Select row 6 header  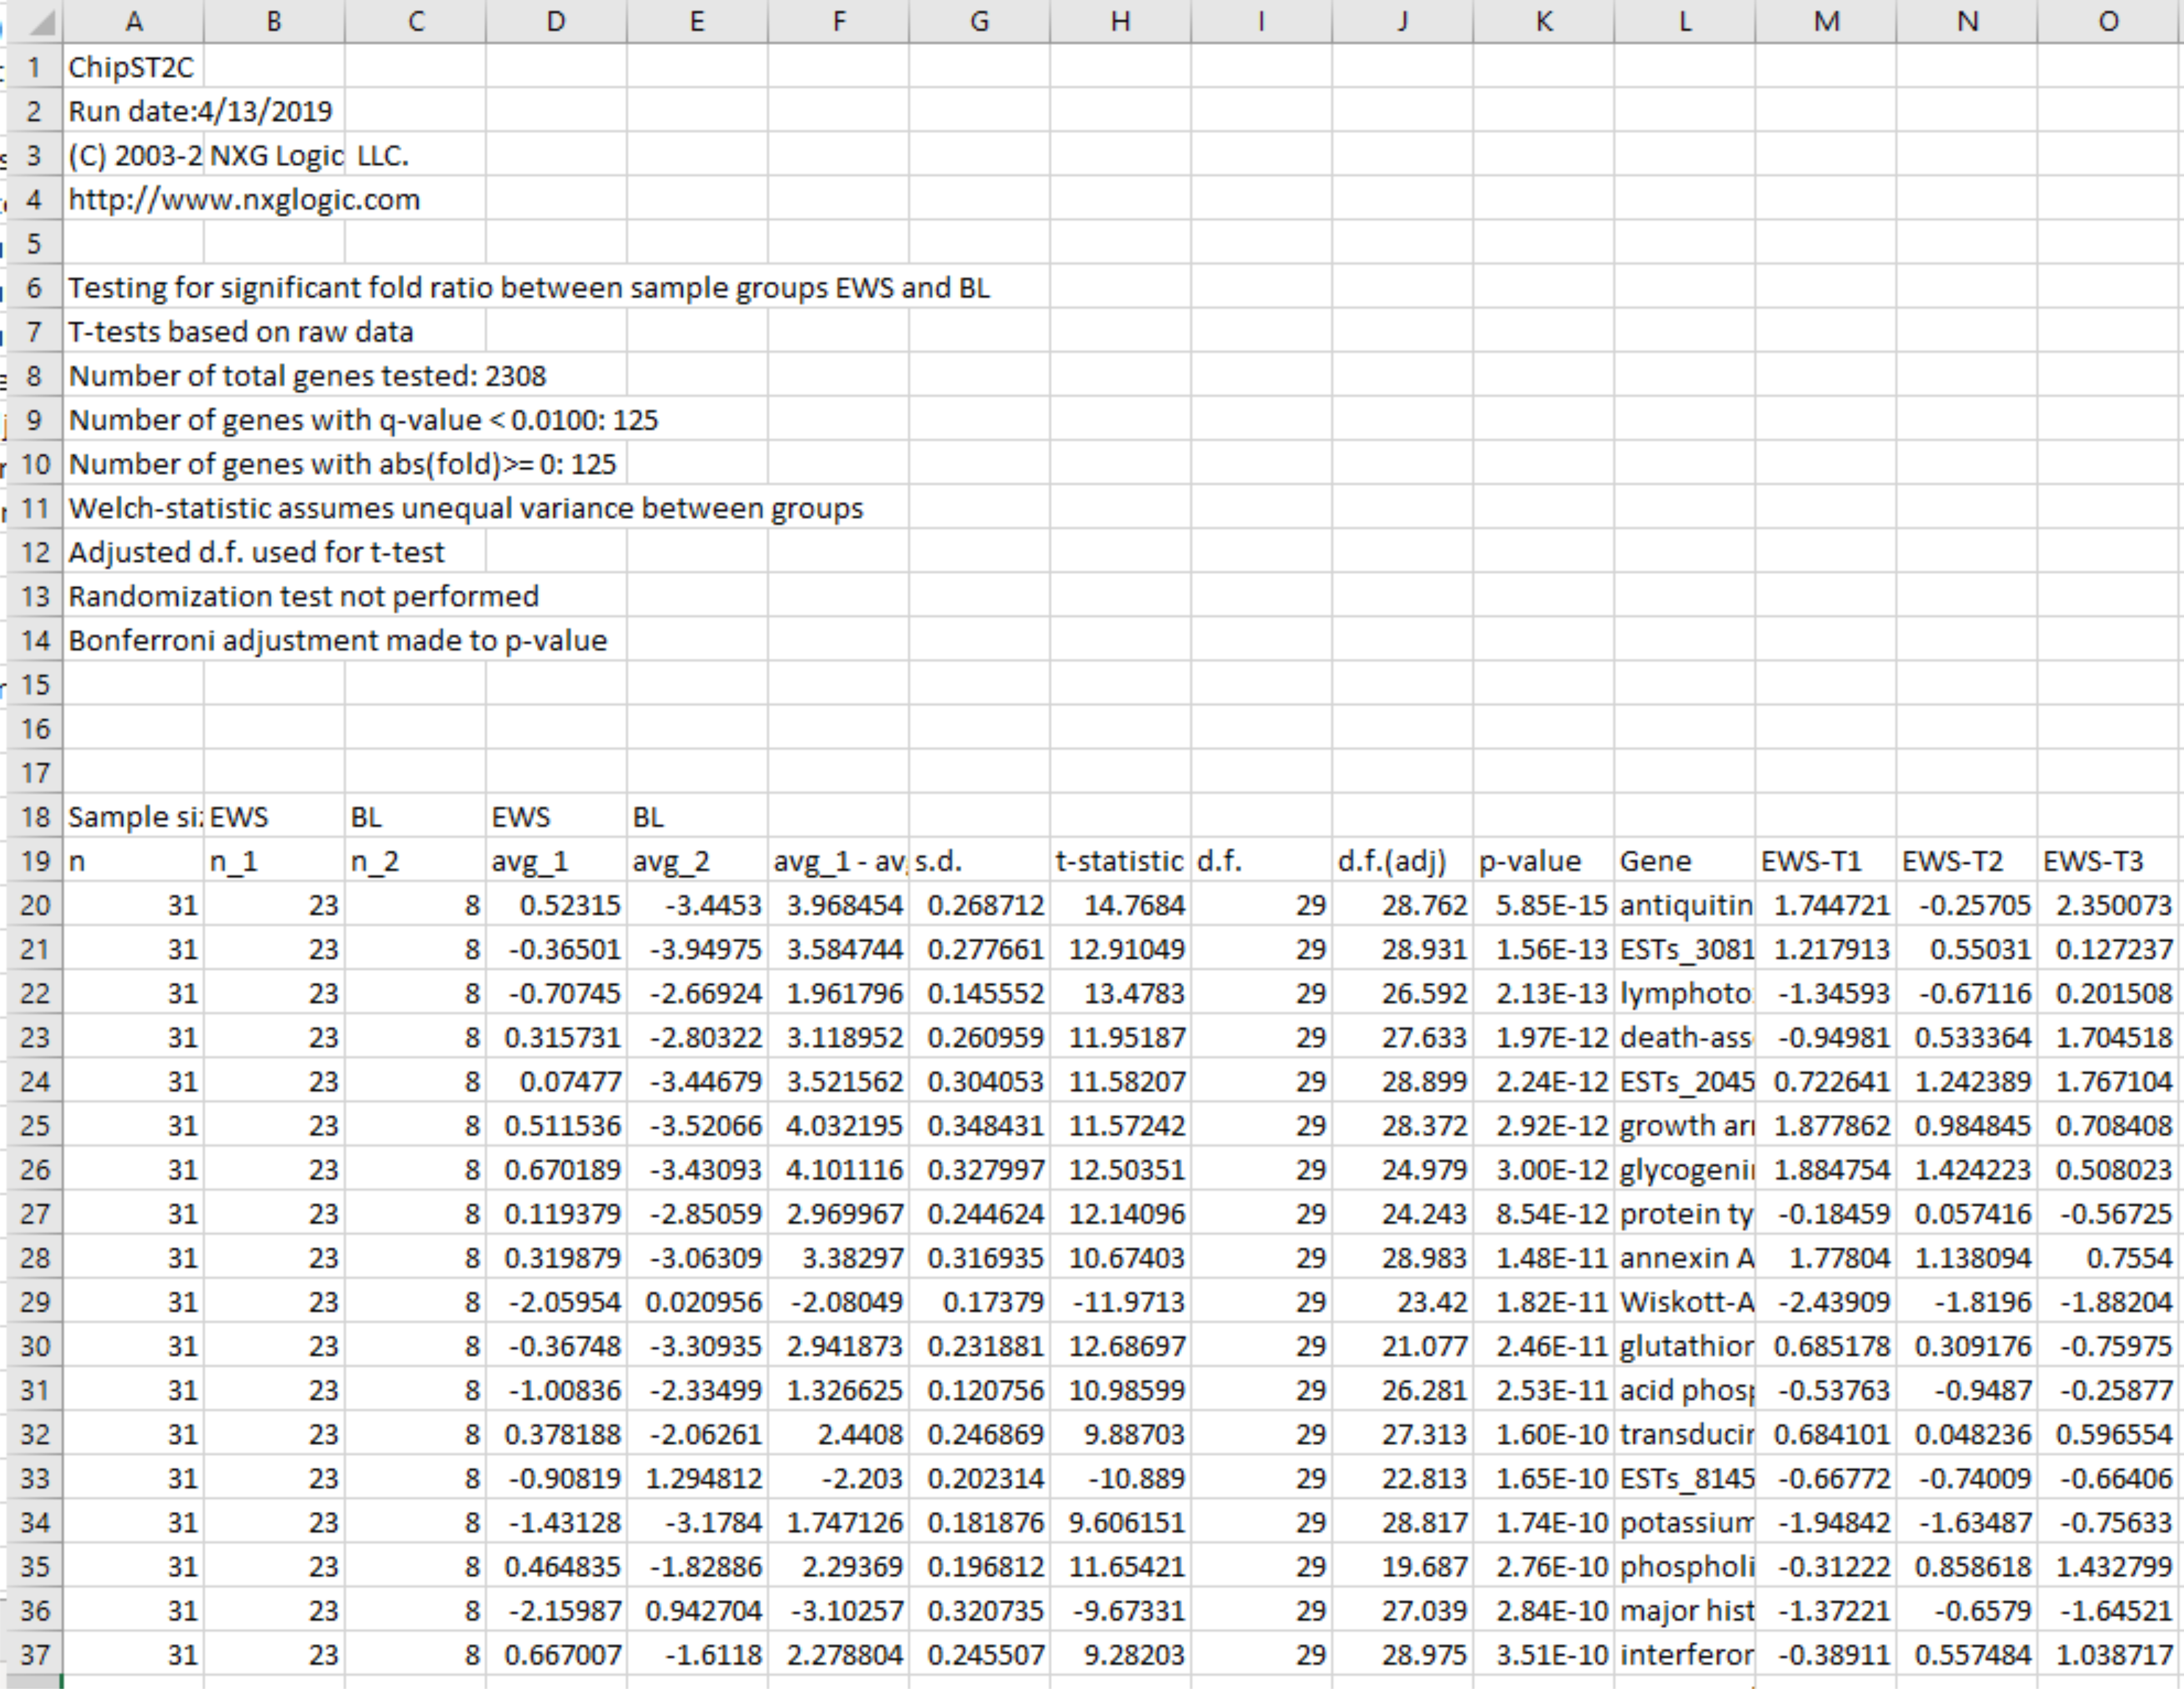[x=34, y=288]
